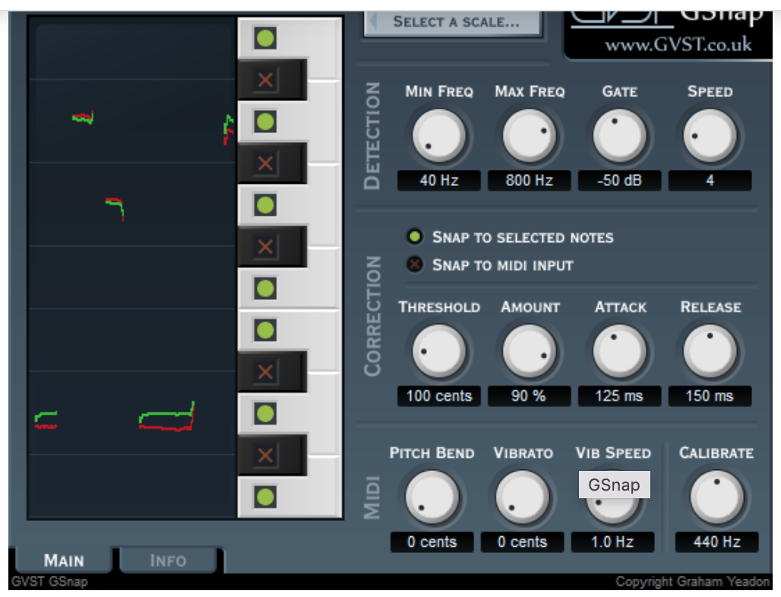Click the 100 cents Threshold value
The width and height of the screenshot is (781, 597).
439,396
